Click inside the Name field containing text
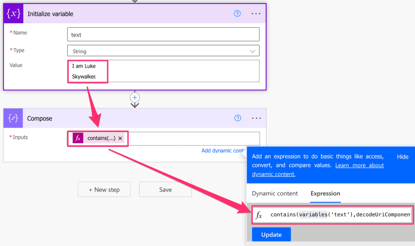Image resolution: width=415 pixels, height=246 pixels. coord(163,34)
